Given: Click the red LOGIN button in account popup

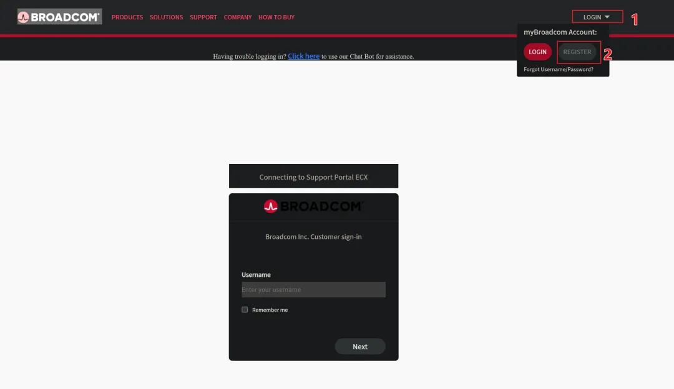Looking at the screenshot, I should tap(537, 52).
